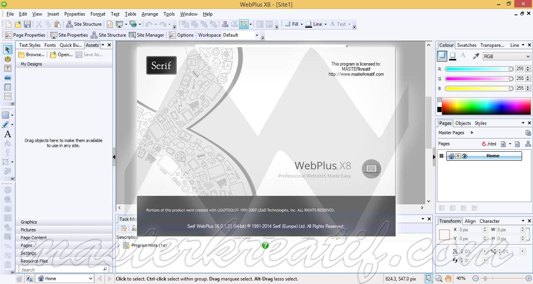Click the colour picker eyedropper icon
This screenshot has height=284, width=533.
coord(476,56)
